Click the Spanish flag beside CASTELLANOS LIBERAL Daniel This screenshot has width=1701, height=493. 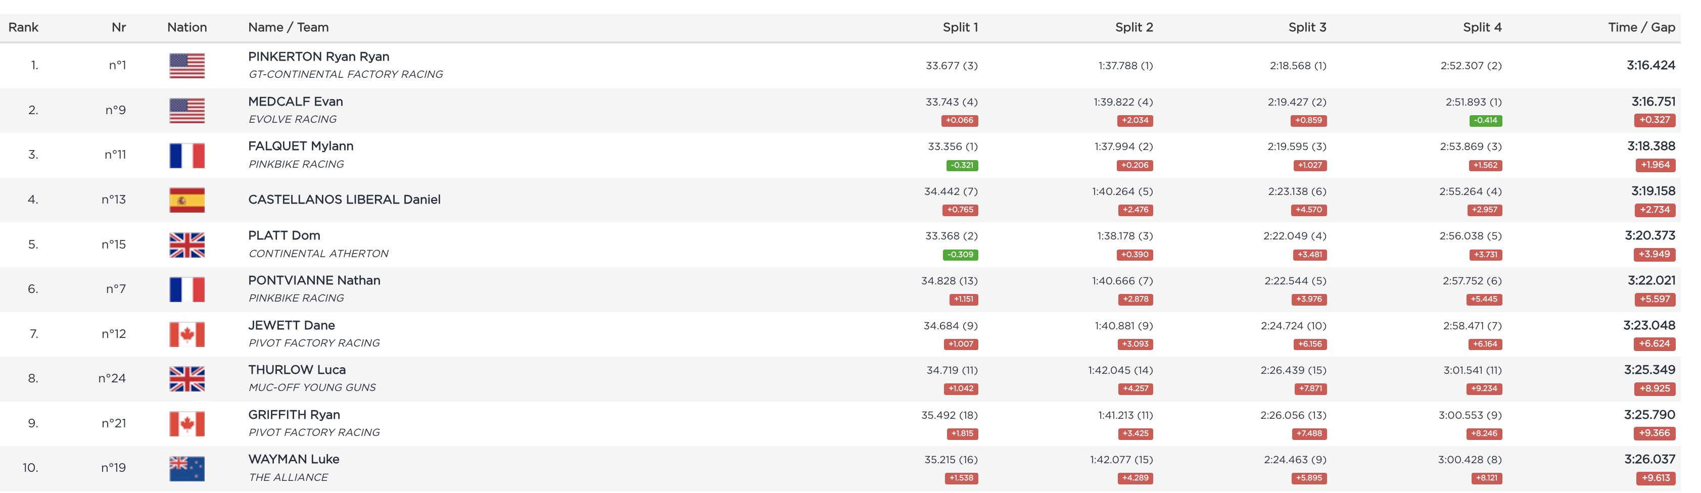(187, 200)
